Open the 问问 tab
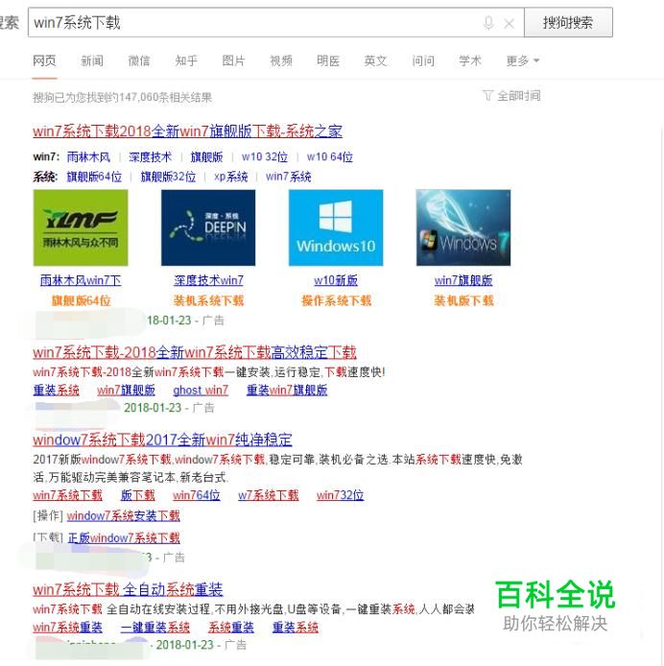The width and height of the screenshot is (664, 666). point(423,60)
